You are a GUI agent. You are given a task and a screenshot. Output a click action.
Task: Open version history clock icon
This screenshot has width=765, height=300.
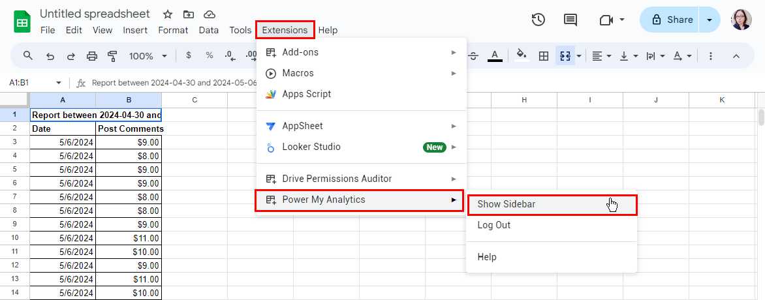tap(539, 20)
